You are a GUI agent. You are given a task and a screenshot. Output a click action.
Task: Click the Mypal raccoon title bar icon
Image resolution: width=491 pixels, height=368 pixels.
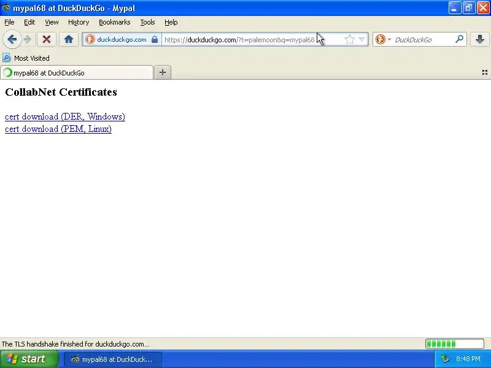6,7
